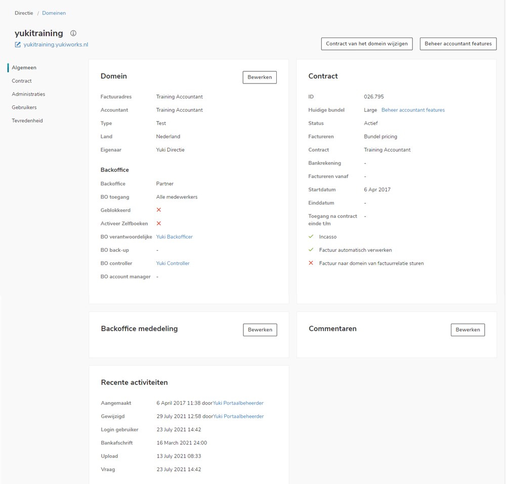Open the yukitraining.yukiworks.nl link
Viewport: 506px width, 484px height.
[x=56, y=45]
